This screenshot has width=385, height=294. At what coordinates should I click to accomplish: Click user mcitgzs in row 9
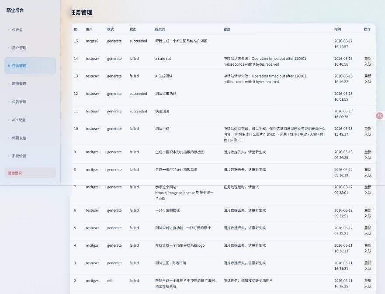92,152
